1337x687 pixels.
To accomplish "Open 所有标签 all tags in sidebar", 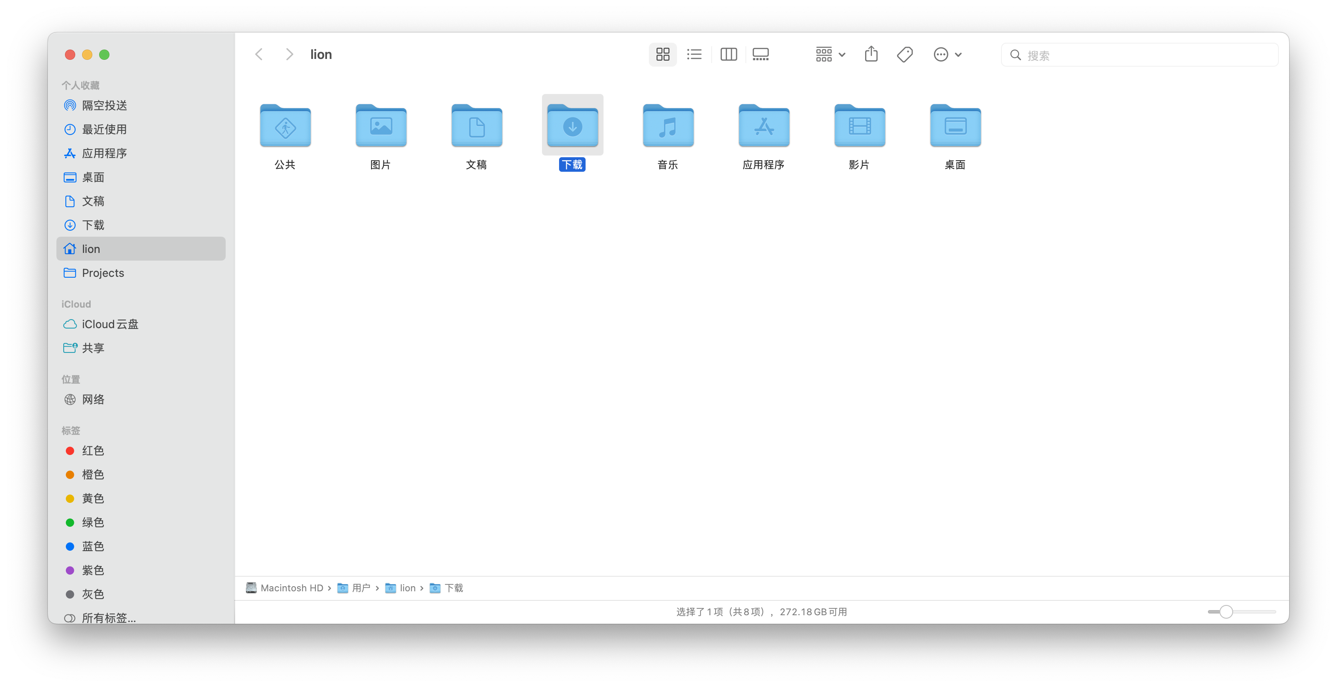I will [x=109, y=617].
